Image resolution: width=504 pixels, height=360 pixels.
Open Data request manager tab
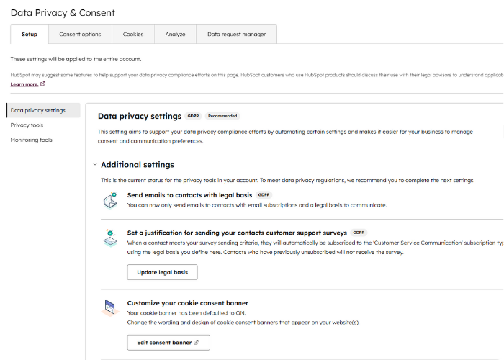click(236, 34)
